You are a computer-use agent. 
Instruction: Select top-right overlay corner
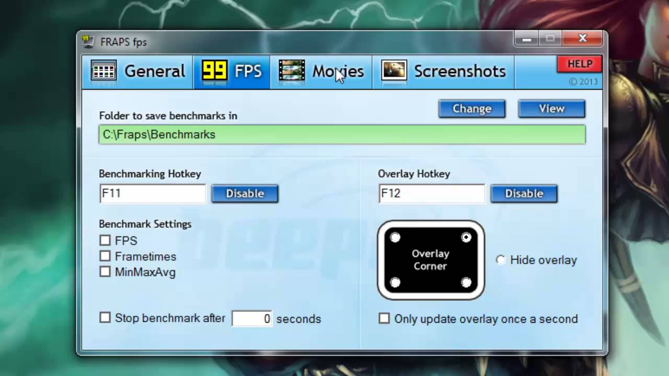pos(466,238)
